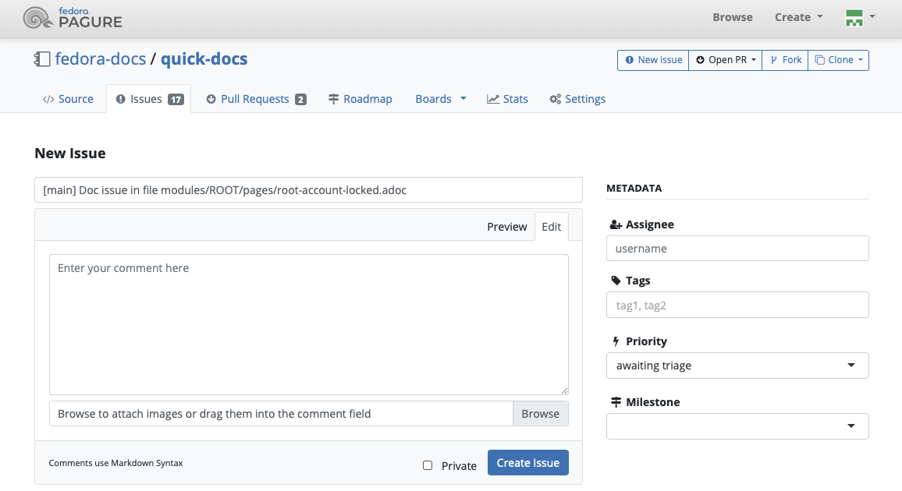Open the Roadmap tab
Image resolution: width=902 pixels, height=491 pixels.
pos(360,99)
